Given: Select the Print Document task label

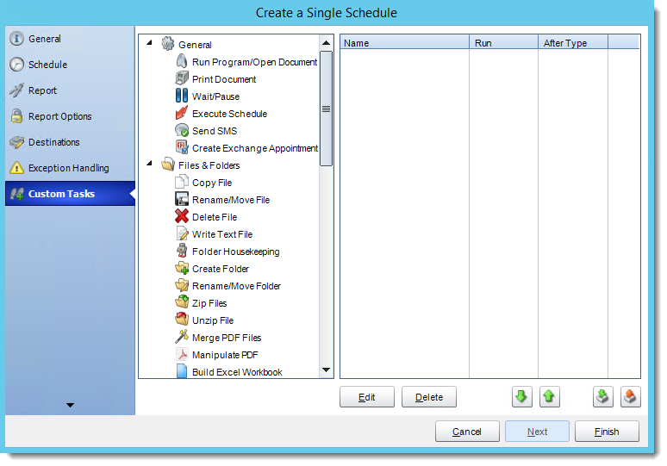Looking at the screenshot, I should 224,79.
